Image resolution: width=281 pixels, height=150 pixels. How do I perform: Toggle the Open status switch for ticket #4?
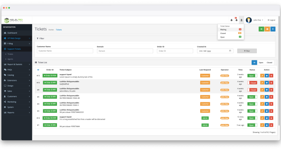[252, 104]
